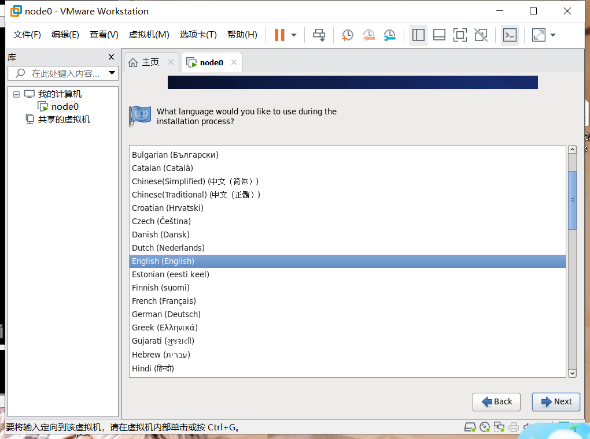The height and width of the screenshot is (439, 590).
Task: Click the Back button
Action: tap(496, 402)
